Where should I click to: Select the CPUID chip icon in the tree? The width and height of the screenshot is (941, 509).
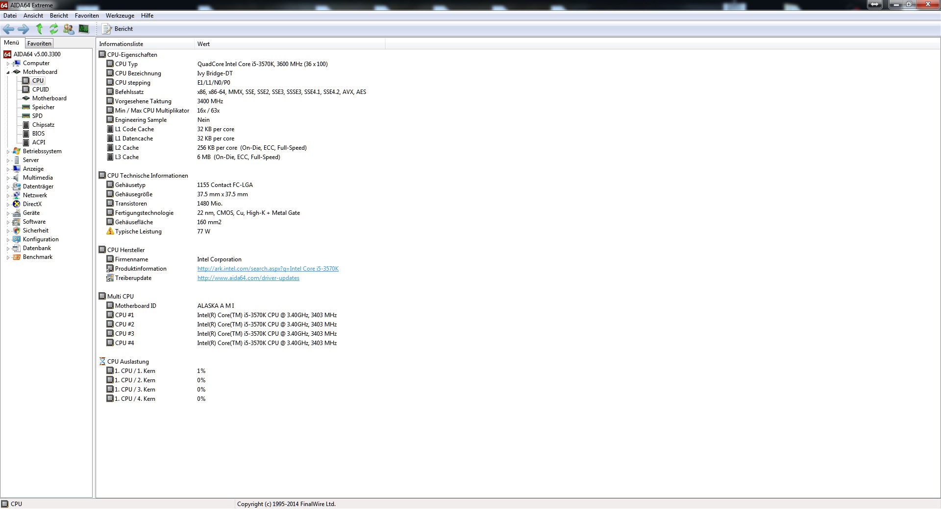[26, 90]
